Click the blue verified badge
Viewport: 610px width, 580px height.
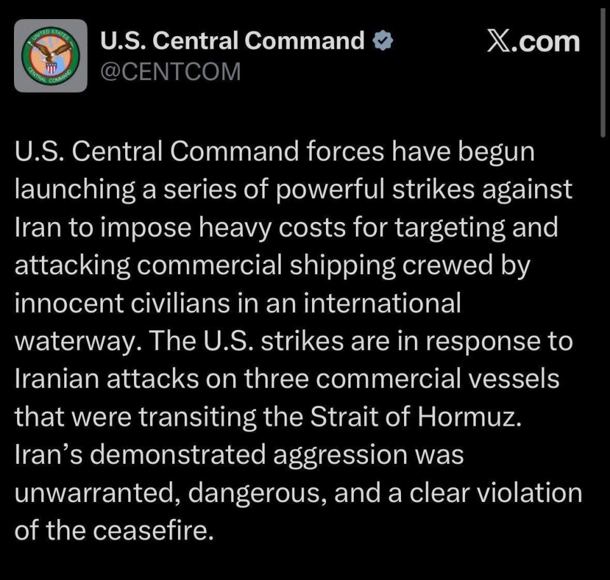pos(383,42)
